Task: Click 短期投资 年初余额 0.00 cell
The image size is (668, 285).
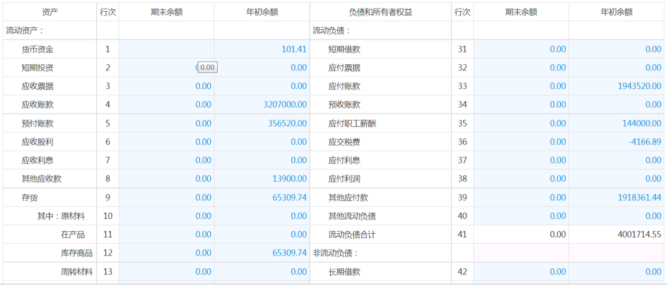Action: coord(262,67)
